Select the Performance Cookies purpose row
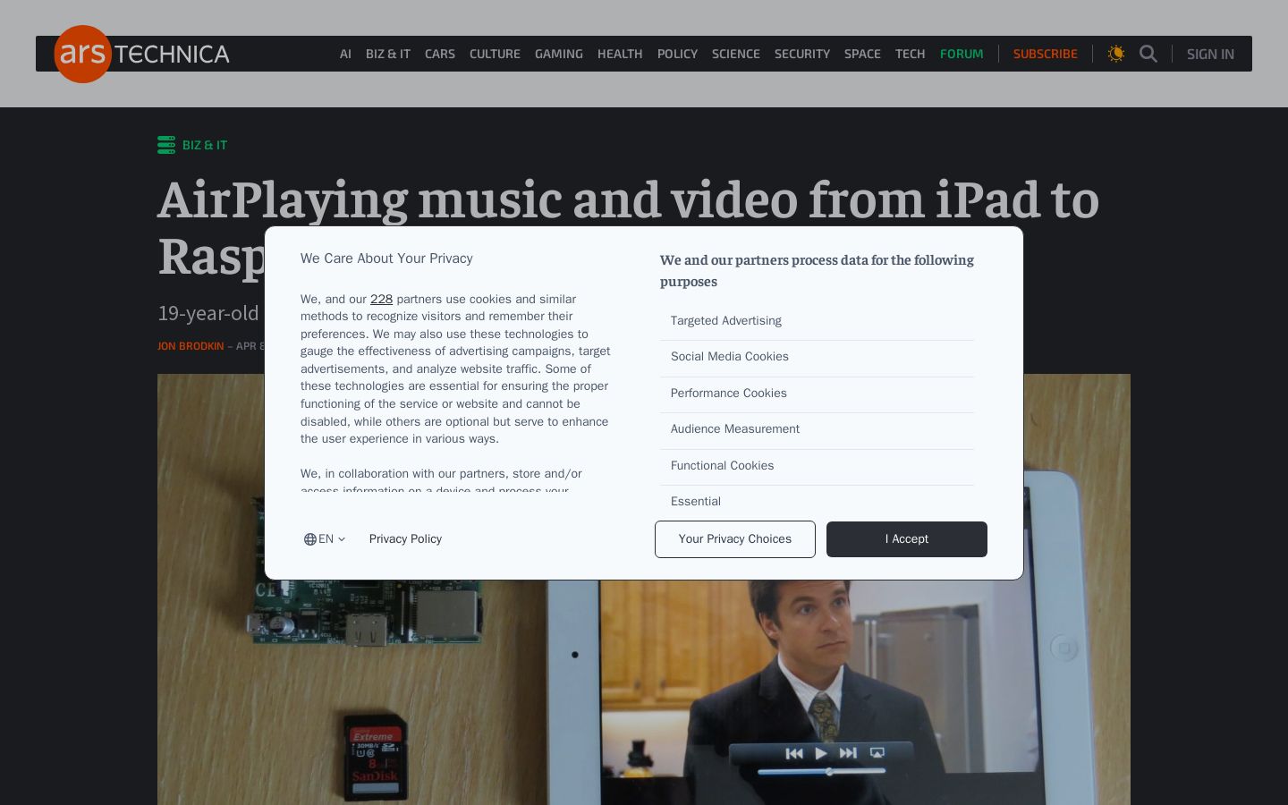The width and height of the screenshot is (1288, 805). point(817,394)
